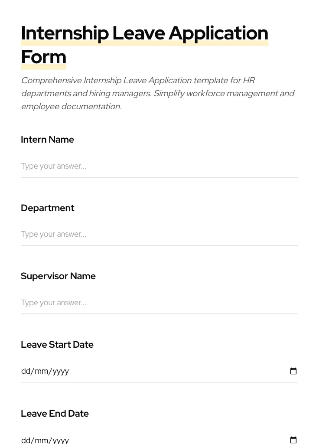This screenshot has height=444, width=319.
Task: Click the dd/mm/yyyy text in start date field
Action: [45, 371]
